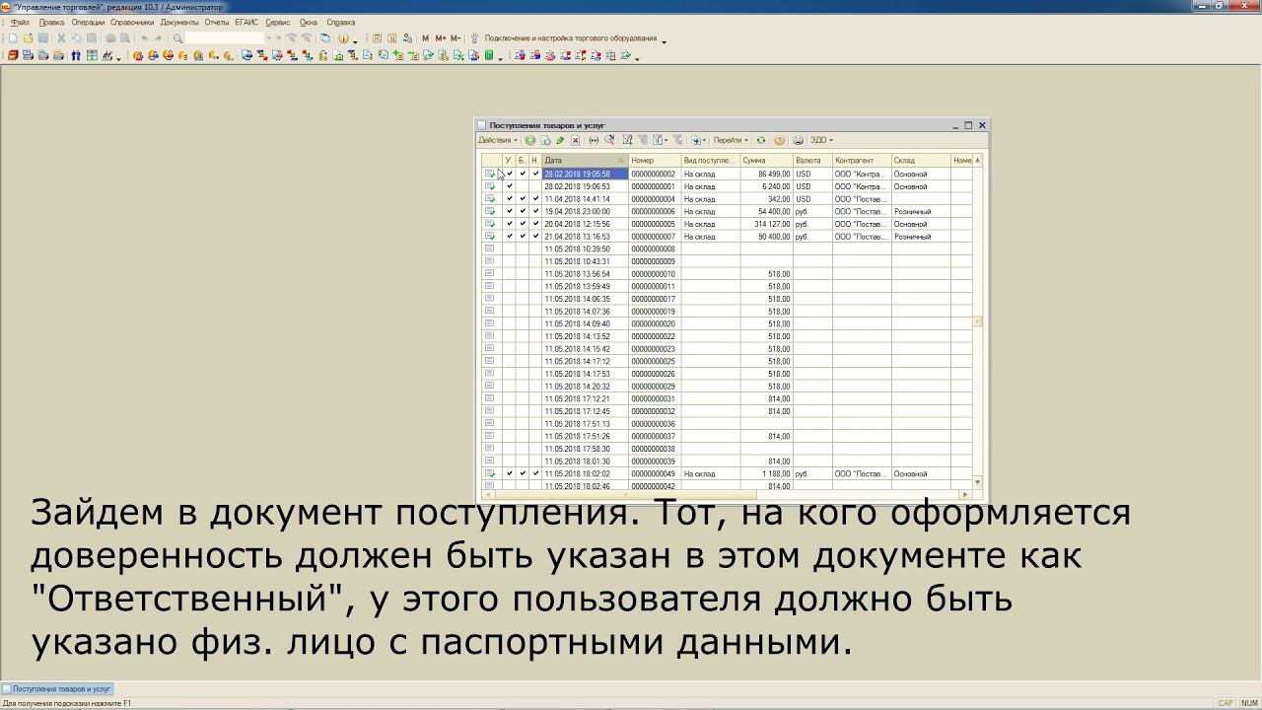Click the Cut scissors icon
The width and height of the screenshot is (1262, 710).
click(x=61, y=38)
